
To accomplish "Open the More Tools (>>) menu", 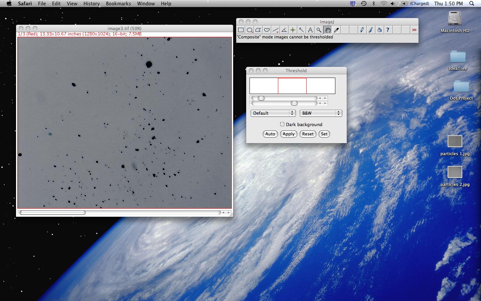I will coord(414,30).
